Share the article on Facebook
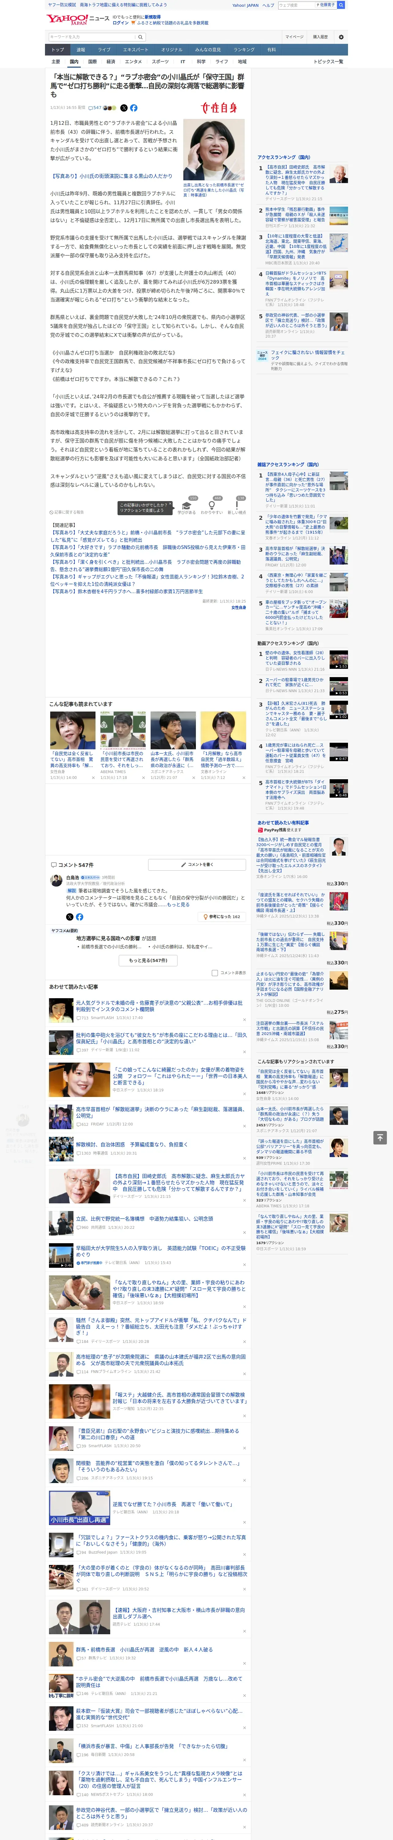393x1840 pixels. pyautogui.click(x=133, y=108)
